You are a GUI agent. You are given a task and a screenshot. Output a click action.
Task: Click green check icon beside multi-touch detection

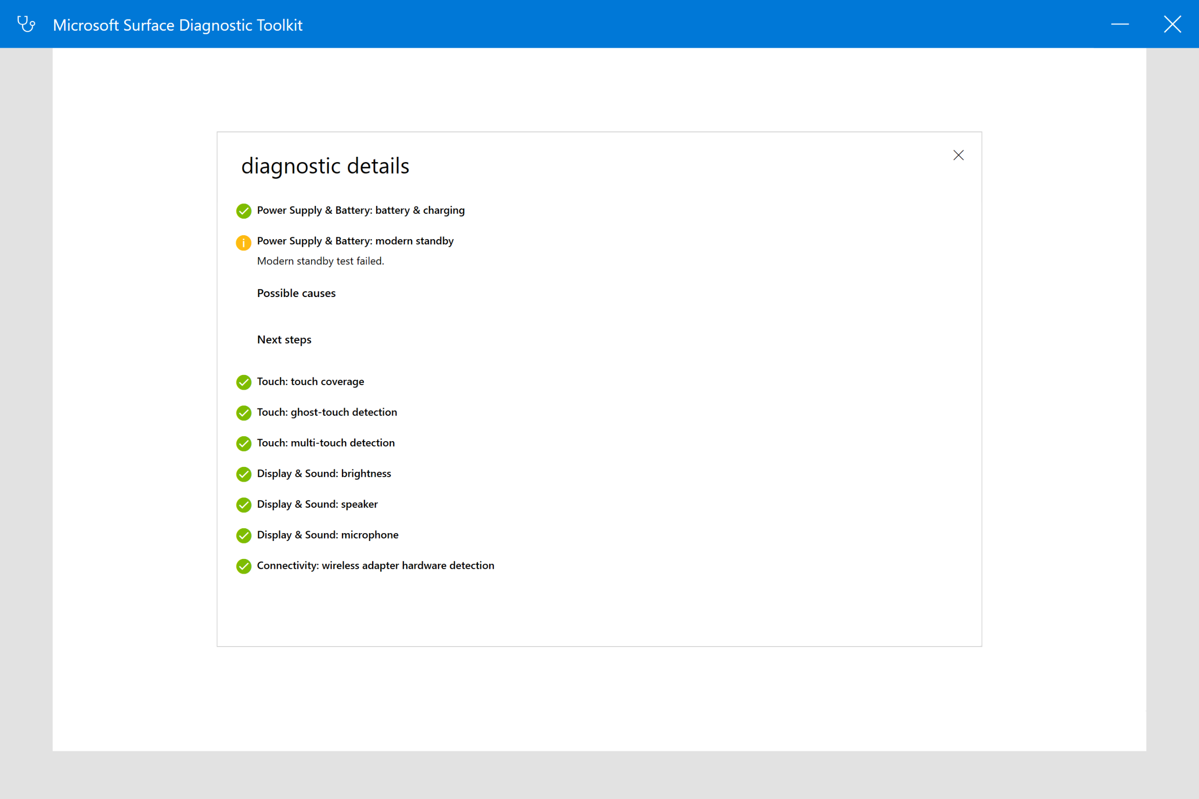[244, 444]
